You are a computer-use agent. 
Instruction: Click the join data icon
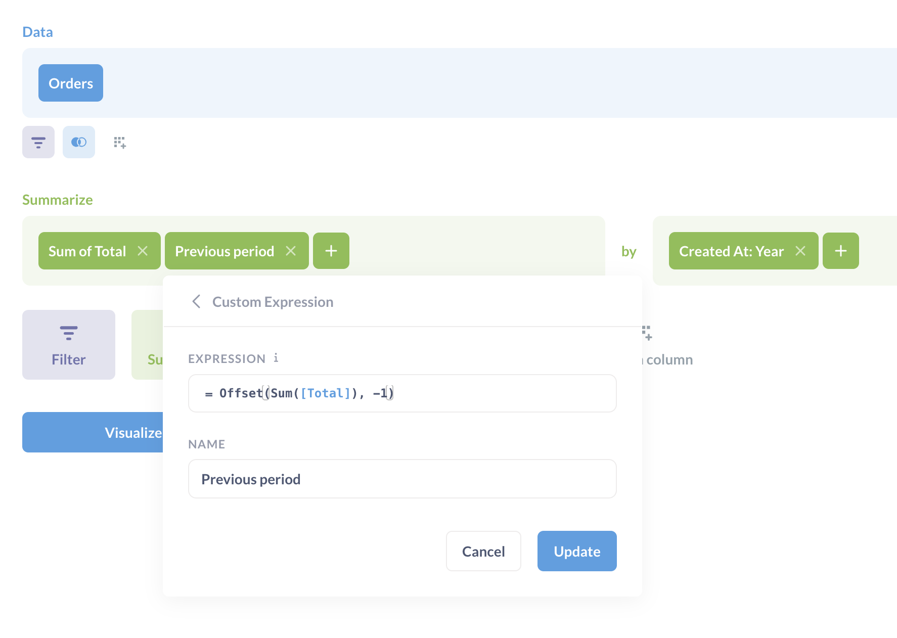click(79, 142)
